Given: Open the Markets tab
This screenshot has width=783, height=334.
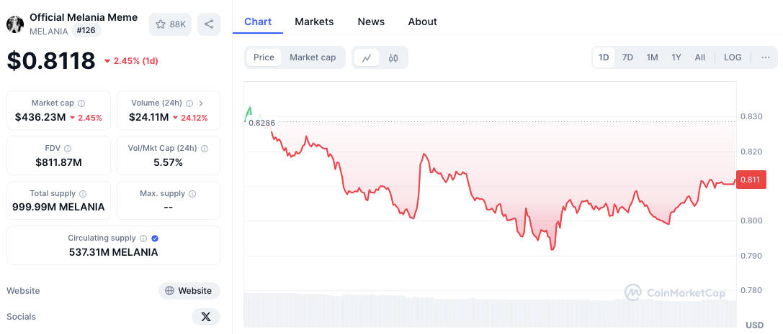Looking at the screenshot, I should [x=314, y=22].
